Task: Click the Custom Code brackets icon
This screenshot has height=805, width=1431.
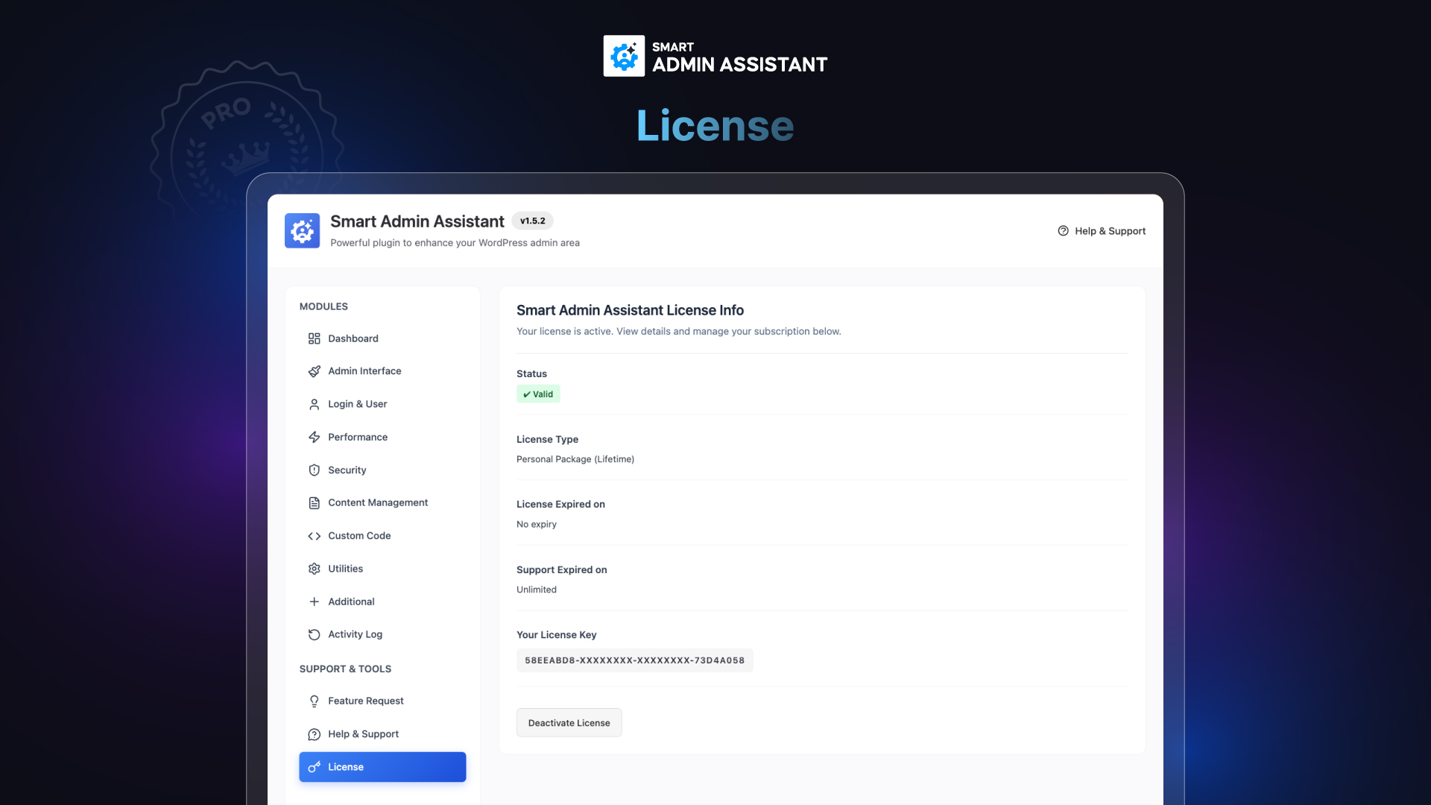Action: click(314, 536)
